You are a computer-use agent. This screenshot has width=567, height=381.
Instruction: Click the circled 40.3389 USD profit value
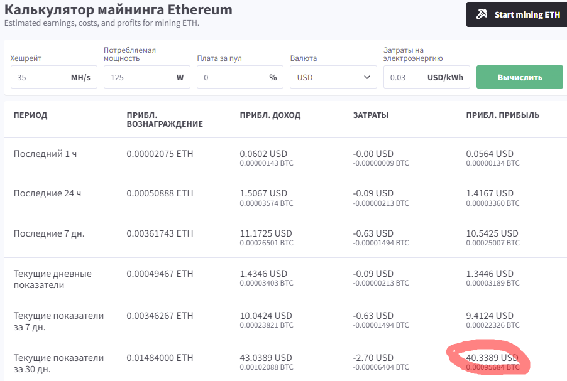[x=492, y=358]
